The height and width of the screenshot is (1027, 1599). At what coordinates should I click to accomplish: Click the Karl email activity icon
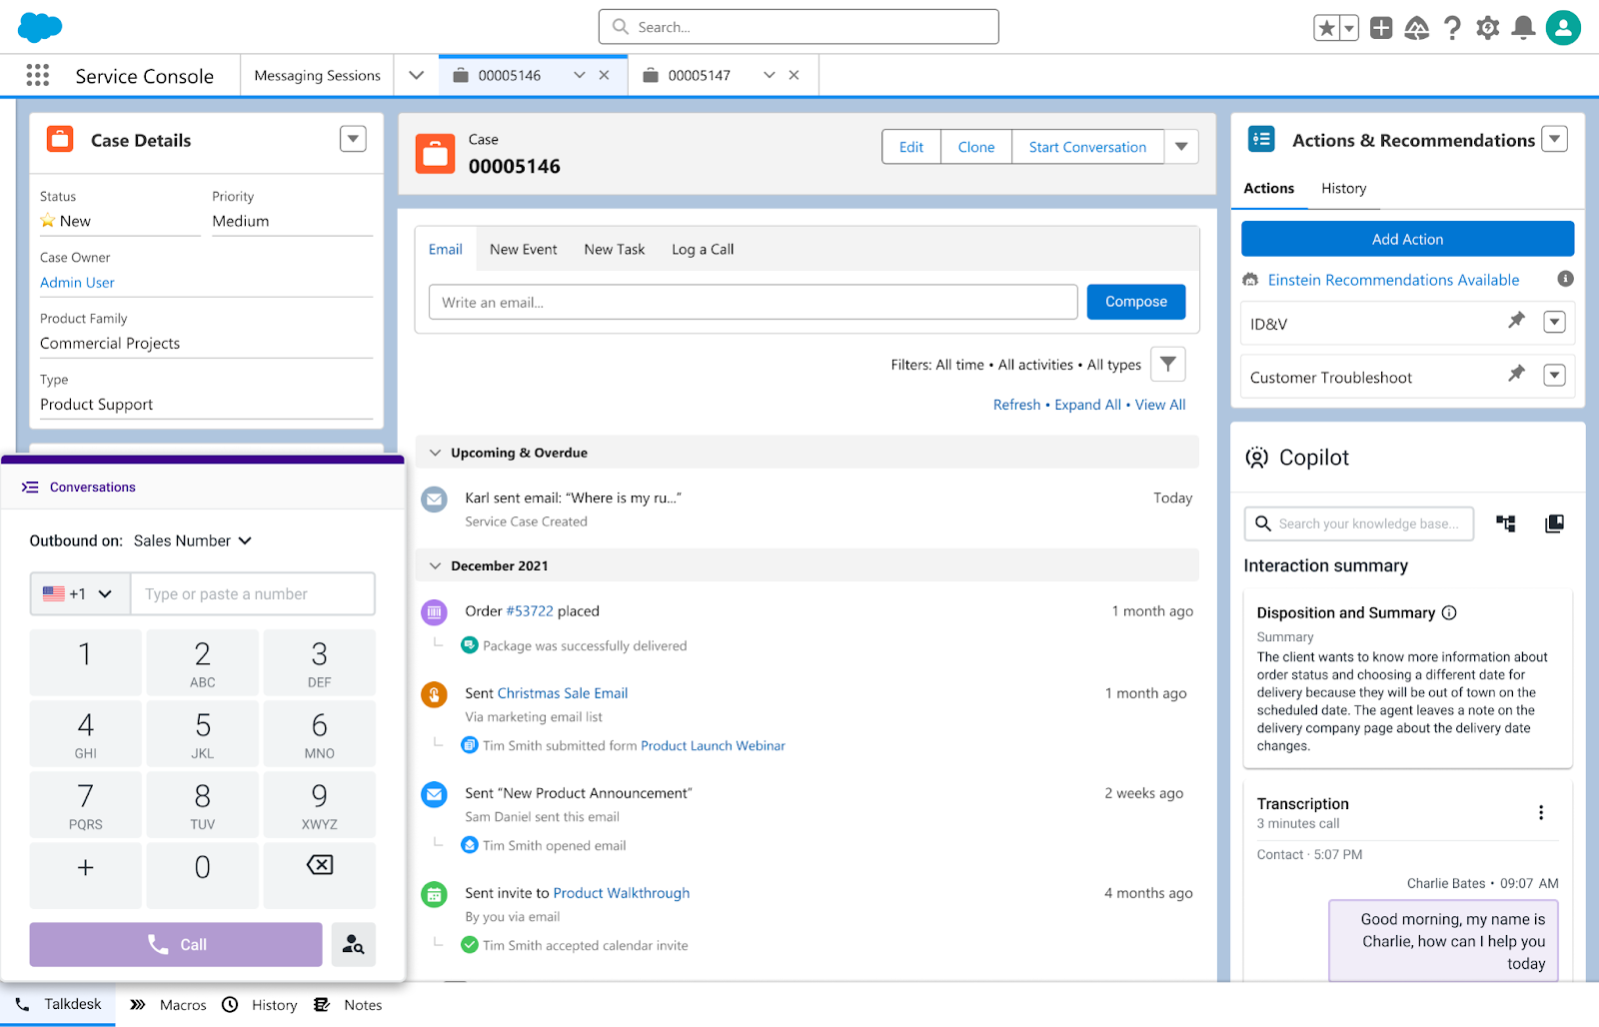434,500
